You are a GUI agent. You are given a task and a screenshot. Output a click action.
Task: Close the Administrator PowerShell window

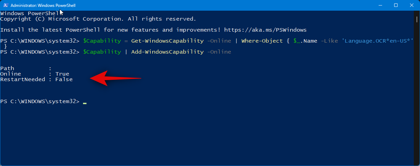[412, 5]
